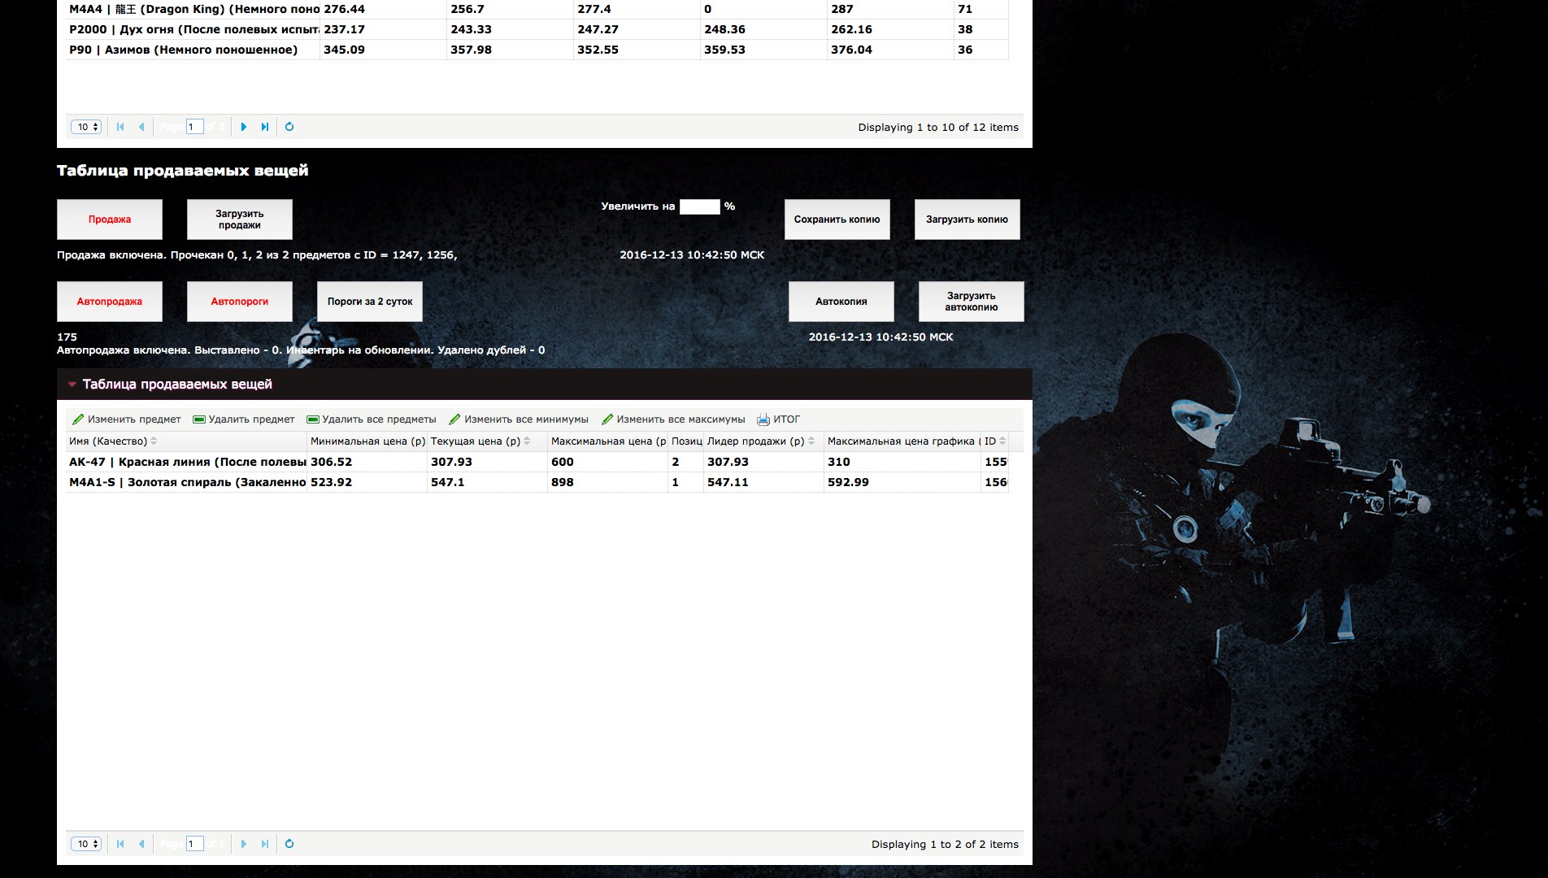
Task: Toggle the red Продажа button
Action: pyautogui.click(x=110, y=219)
